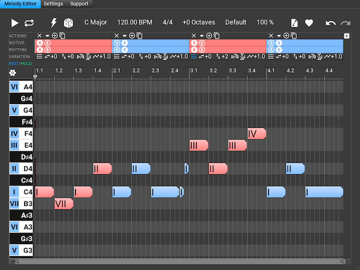Open the editor gear settings icon
Screen dimensions: 360x270
coord(12,73)
